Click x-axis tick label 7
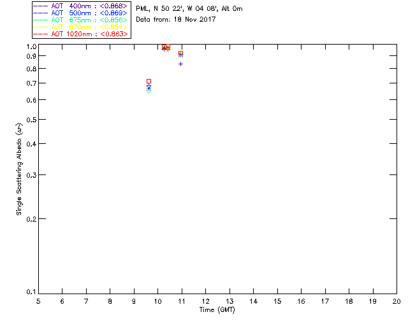This screenshot has height=326, width=408. point(86,301)
